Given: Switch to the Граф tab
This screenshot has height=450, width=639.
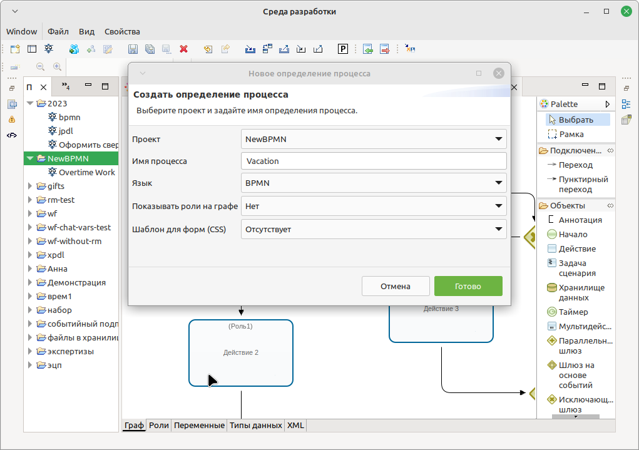Looking at the screenshot, I should [x=134, y=426].
